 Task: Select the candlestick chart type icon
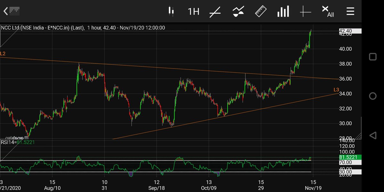(171, 11)
